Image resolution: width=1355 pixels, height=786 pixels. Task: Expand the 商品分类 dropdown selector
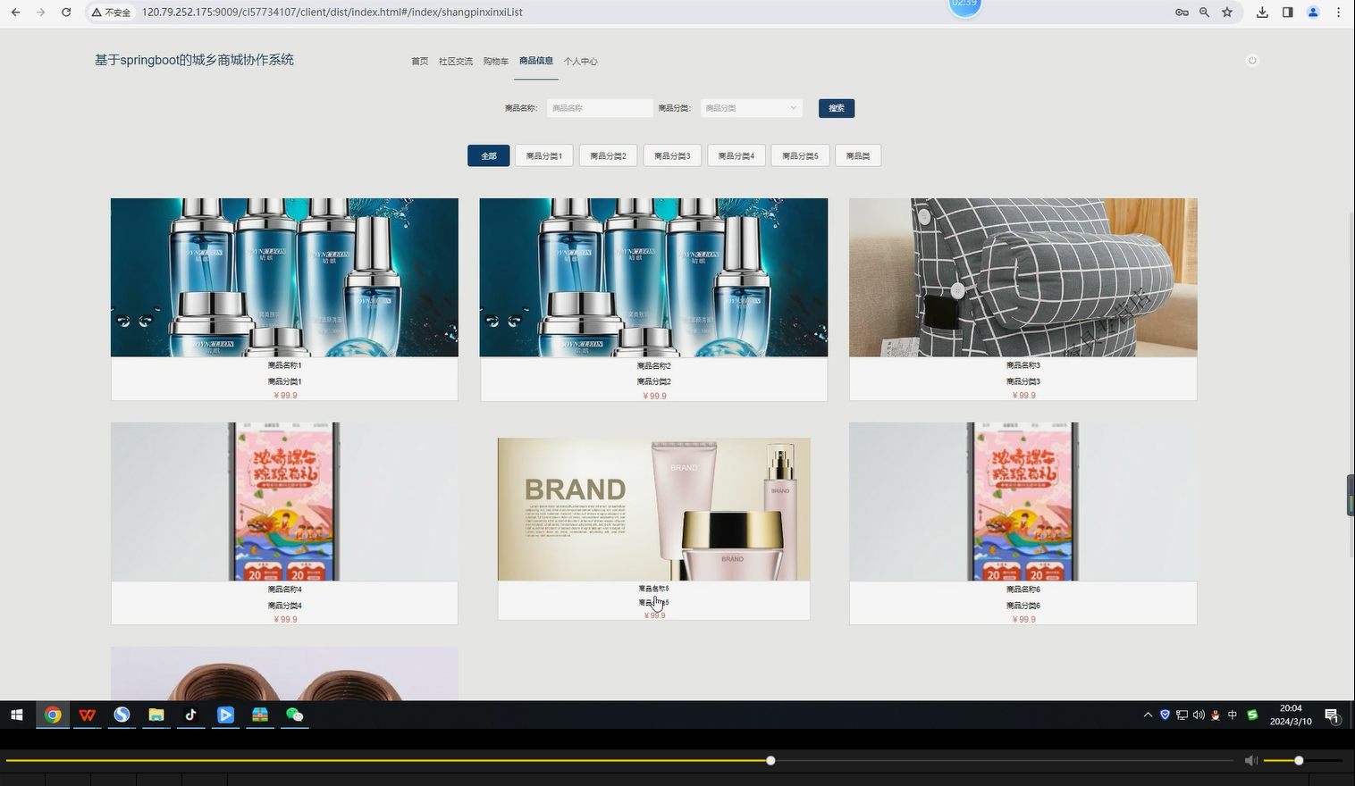click(x=751, y=108)
